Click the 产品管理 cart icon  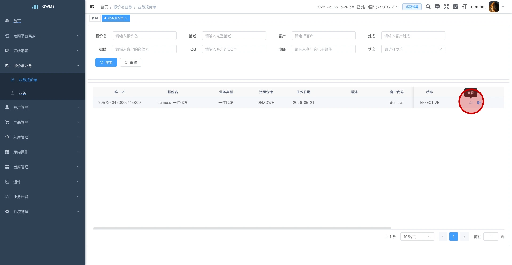coord(7,122)
